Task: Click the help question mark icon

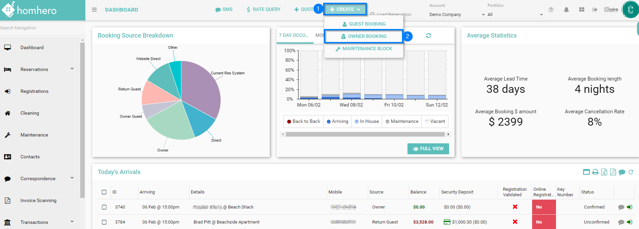Action: (x=551, y=10)
